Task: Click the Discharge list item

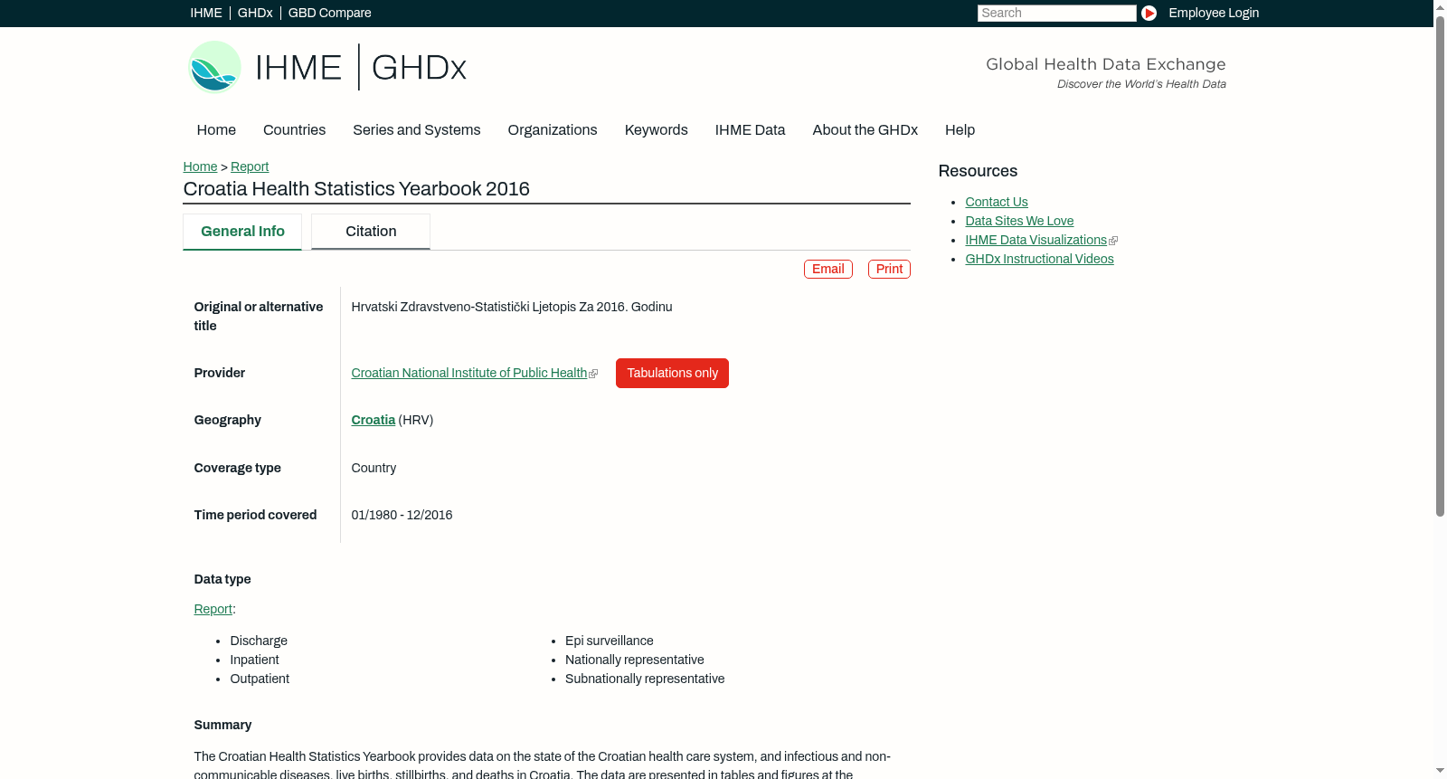Action: pos(259,641)
